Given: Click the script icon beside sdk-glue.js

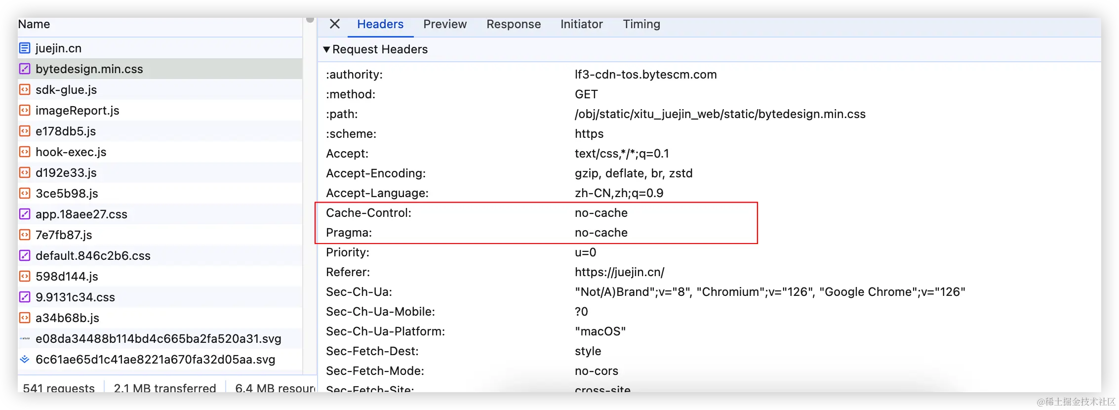Looking at the screenshot, I should coord(25,89).
